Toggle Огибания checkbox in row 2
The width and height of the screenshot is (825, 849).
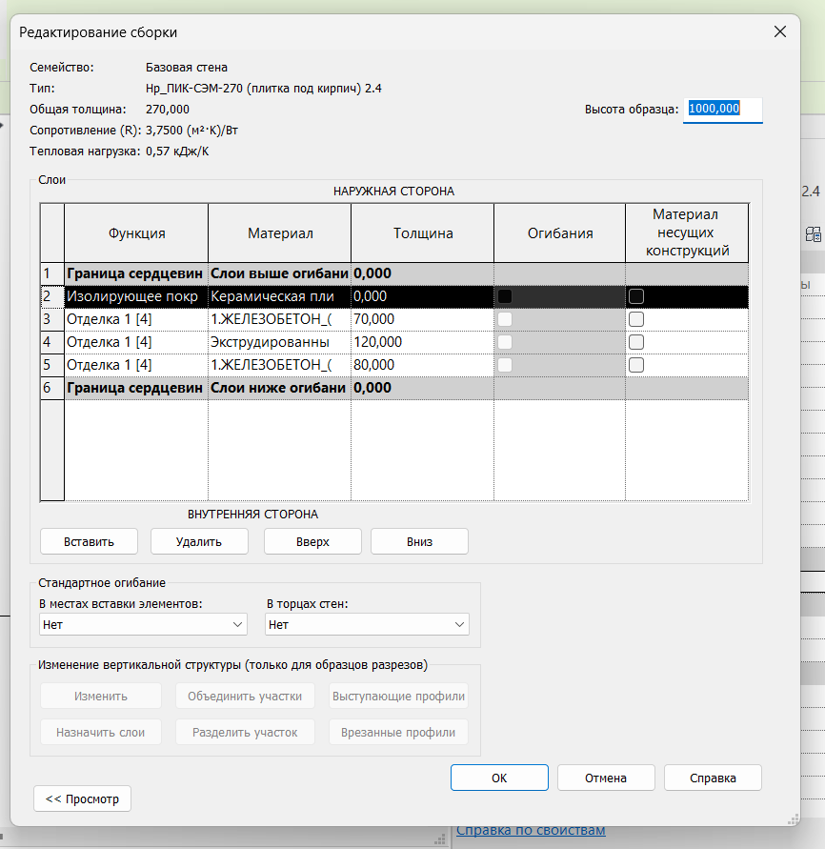(505, 296)
